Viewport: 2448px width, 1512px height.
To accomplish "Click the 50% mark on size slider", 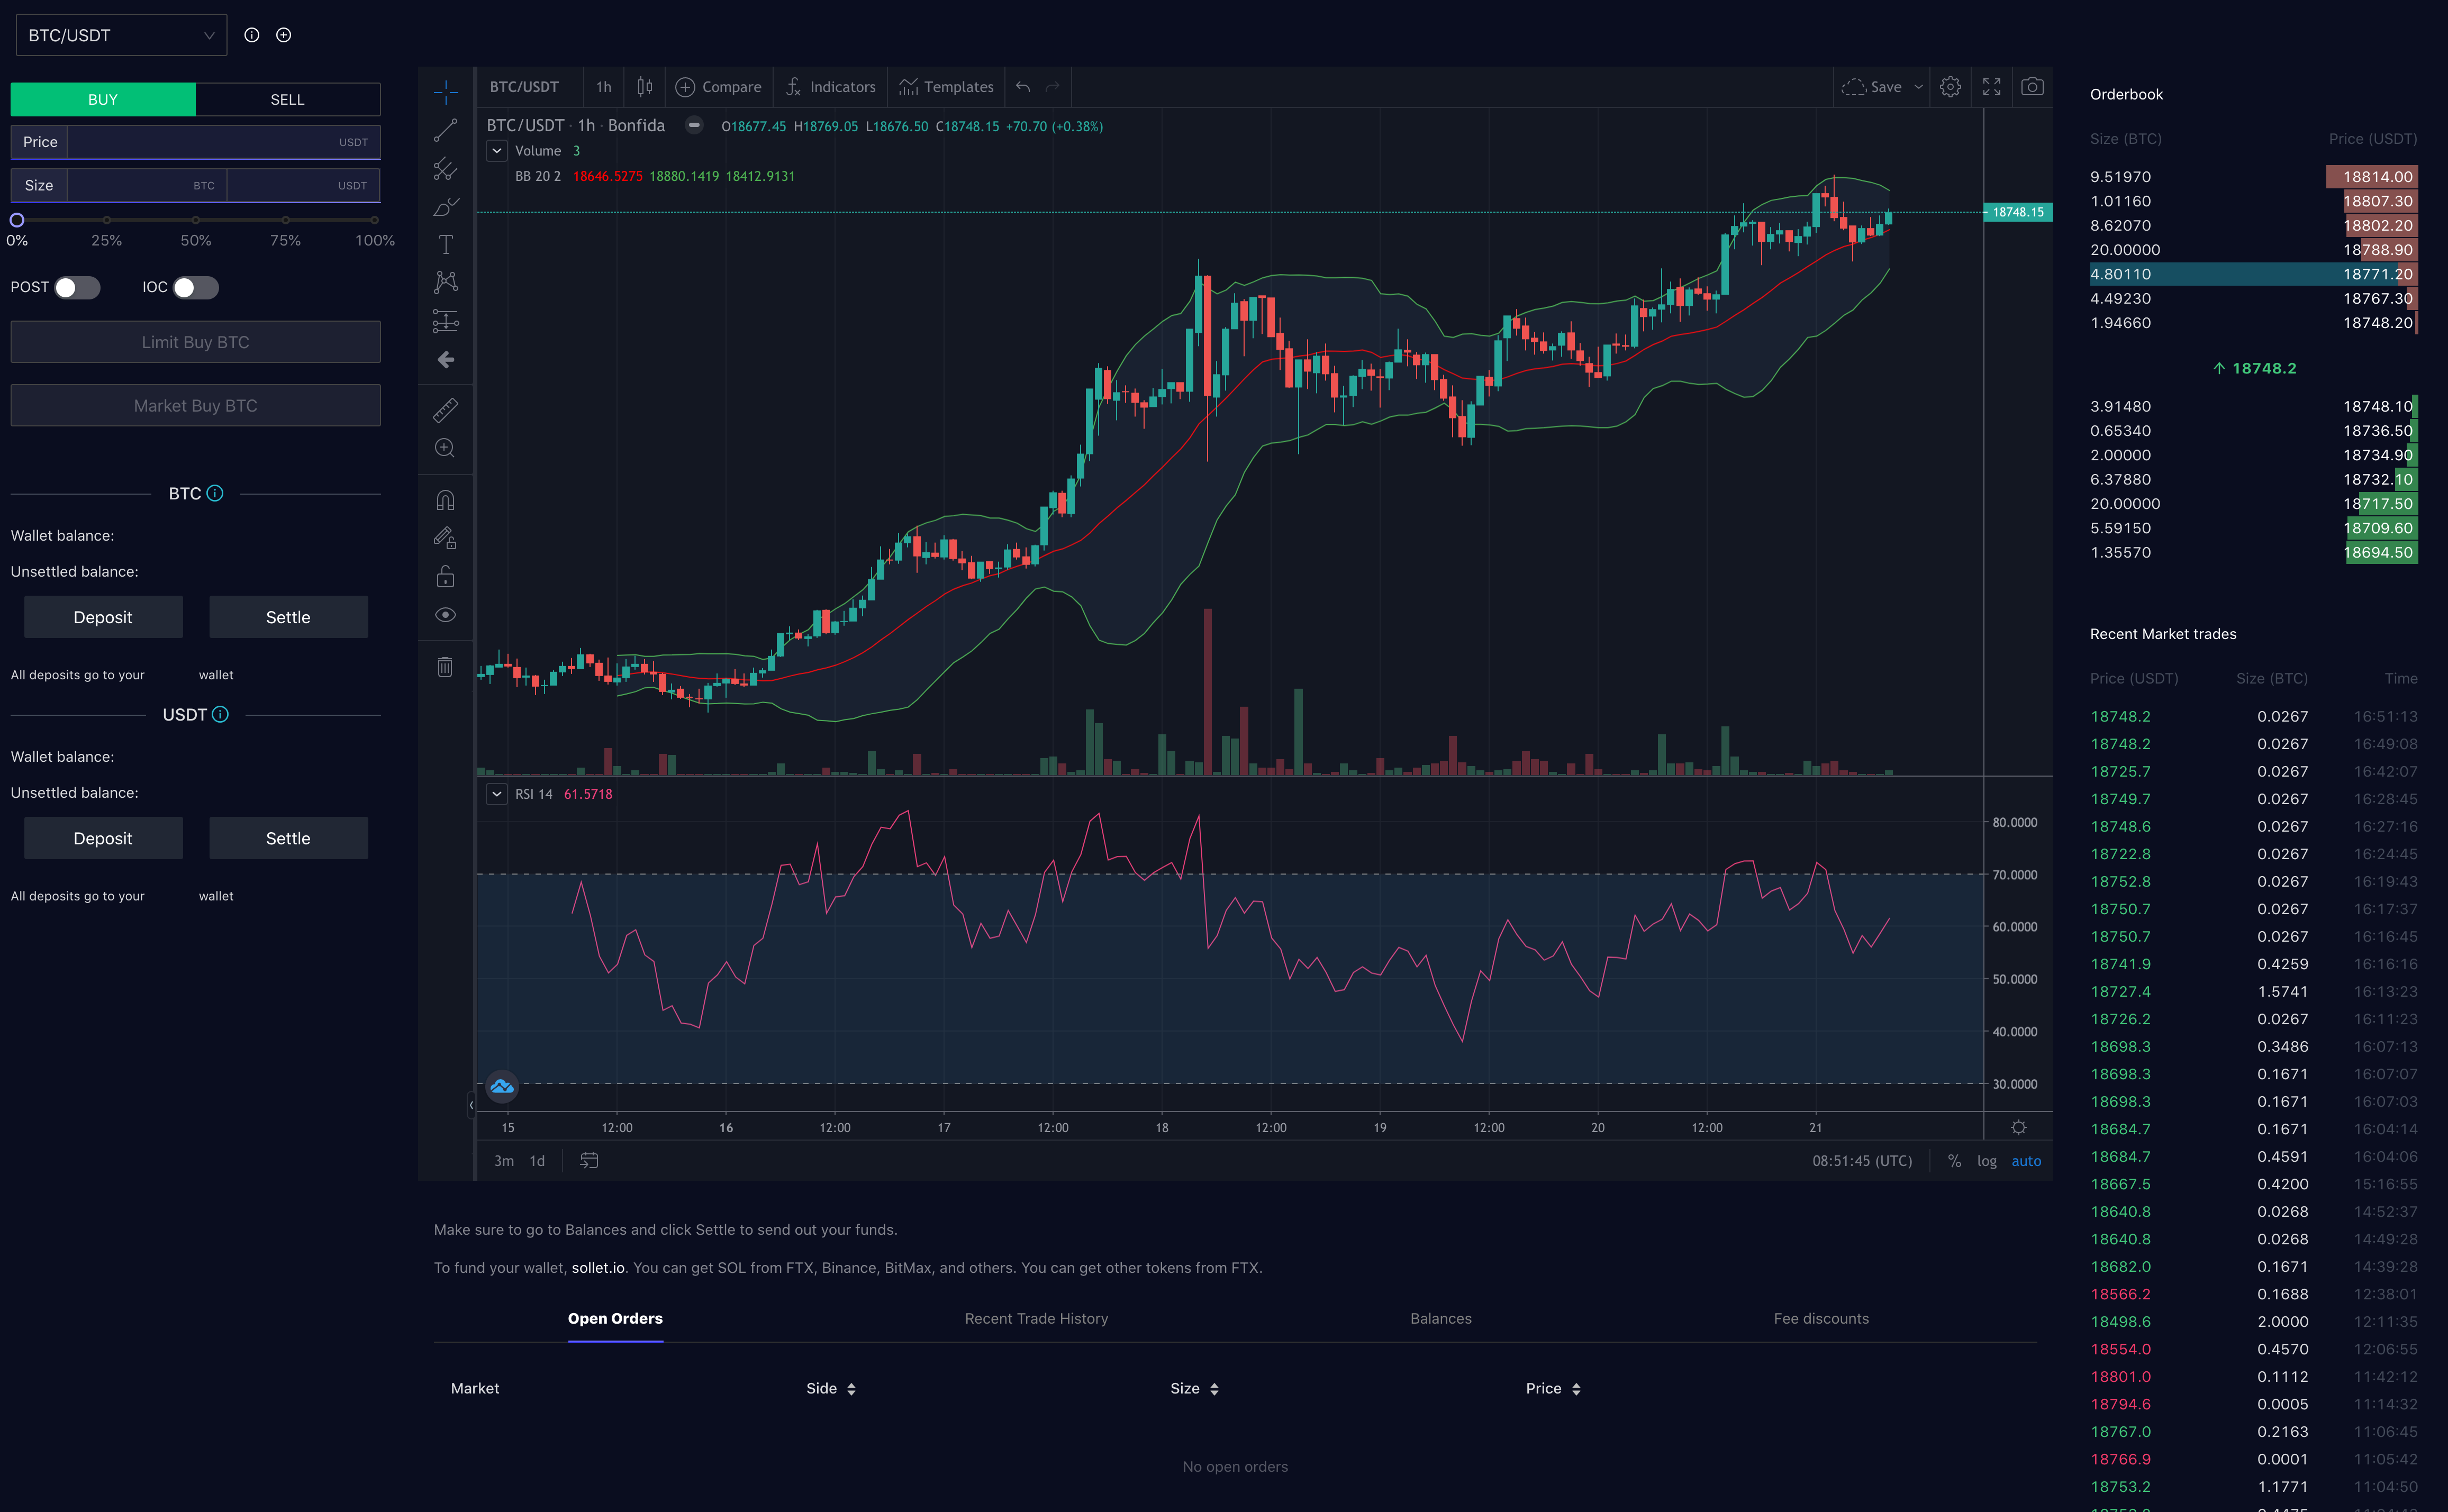I will pos(196,220).
